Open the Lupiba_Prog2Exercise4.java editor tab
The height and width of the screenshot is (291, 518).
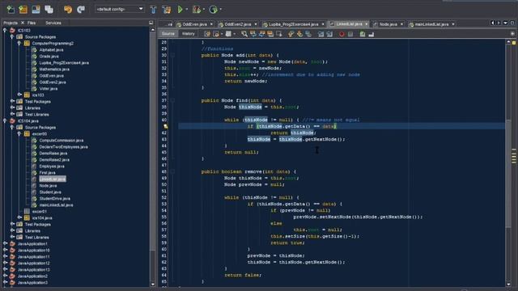pyautogui.click(x=293, y=24)
